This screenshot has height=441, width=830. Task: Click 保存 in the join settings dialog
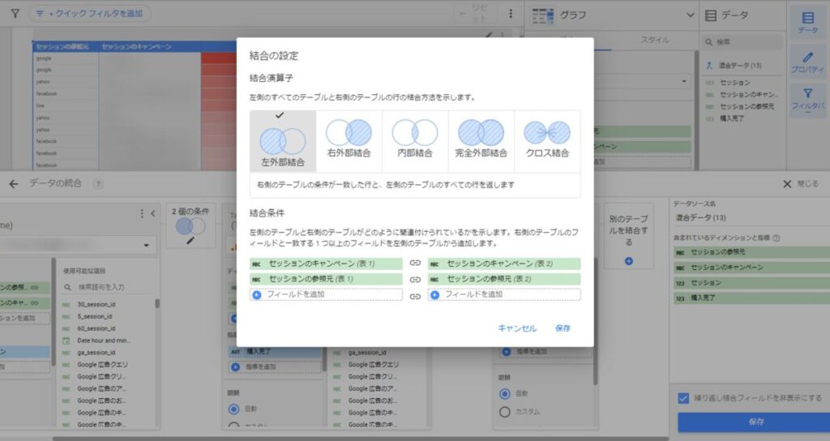(x=563, y=328)
